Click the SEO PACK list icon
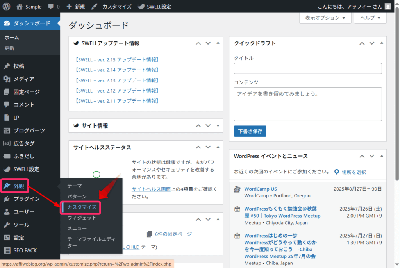The height and width of the screenshot is (268, 400). (x=7, y=250)
